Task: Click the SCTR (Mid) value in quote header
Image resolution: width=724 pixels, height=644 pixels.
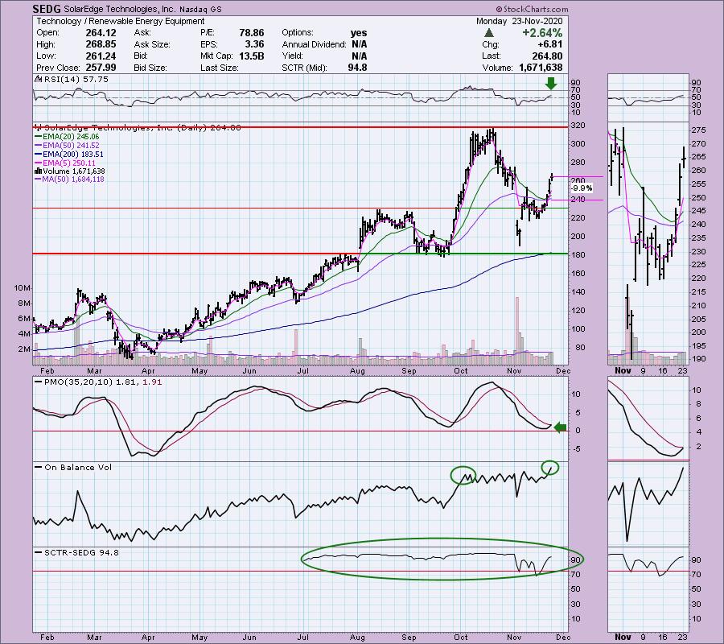Action: point(357,68)
